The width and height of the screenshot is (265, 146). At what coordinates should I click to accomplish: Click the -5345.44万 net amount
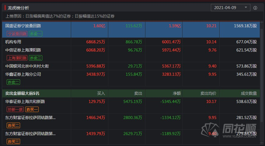point(170,101)
